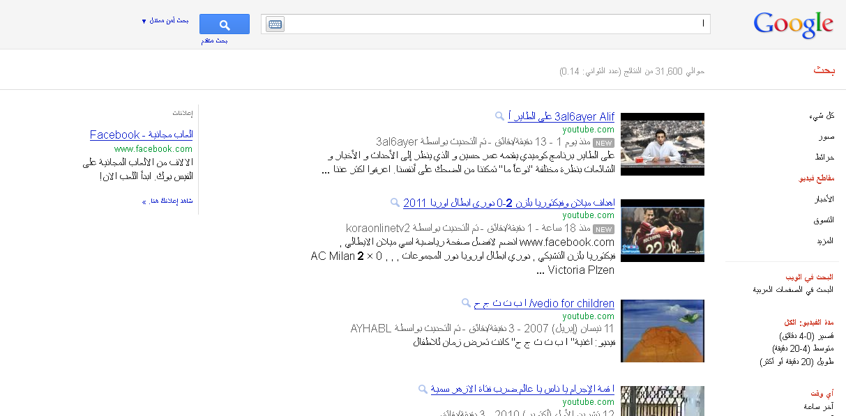Select 'كل شيء' in the sidebar
846x416 pixels.
click(822, 116)
